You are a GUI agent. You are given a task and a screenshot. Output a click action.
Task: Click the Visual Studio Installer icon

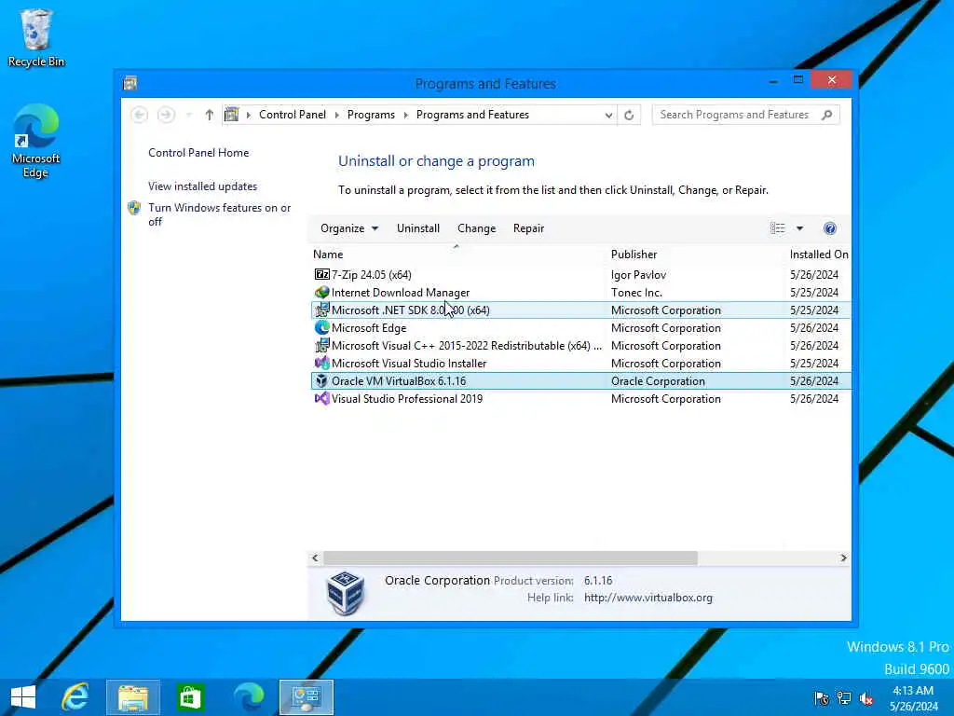coord(321,363)
